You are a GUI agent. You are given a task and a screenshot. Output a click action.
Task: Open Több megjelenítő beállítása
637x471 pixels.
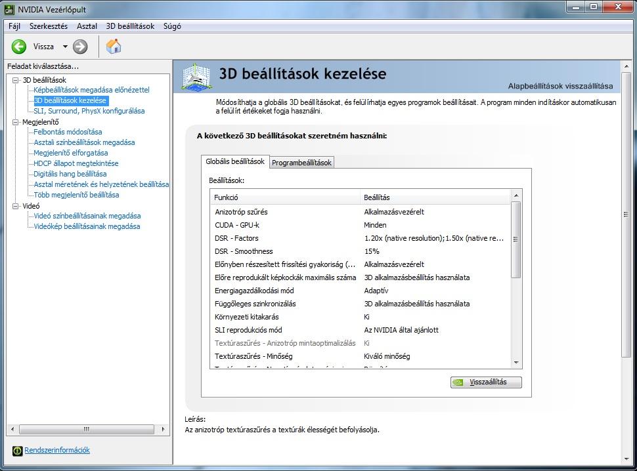[x=76, y=195]
